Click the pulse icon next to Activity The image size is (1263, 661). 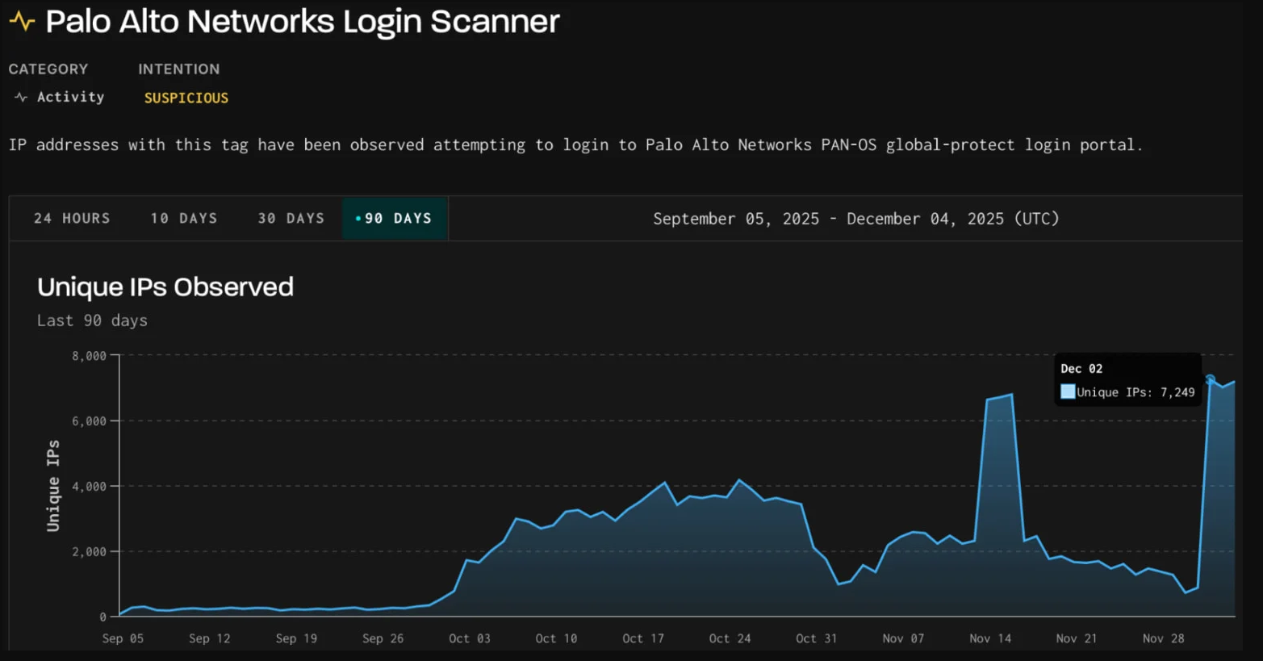tap(21, 98)
